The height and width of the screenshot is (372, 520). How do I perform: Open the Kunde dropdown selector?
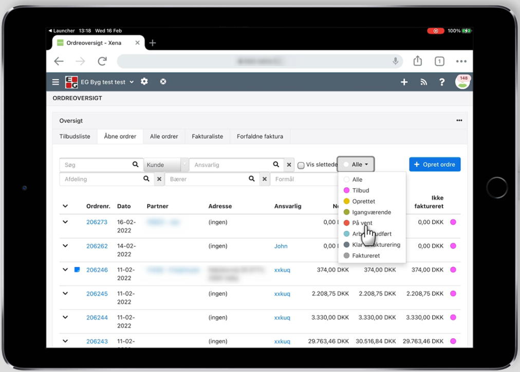[x=165, y=165]
